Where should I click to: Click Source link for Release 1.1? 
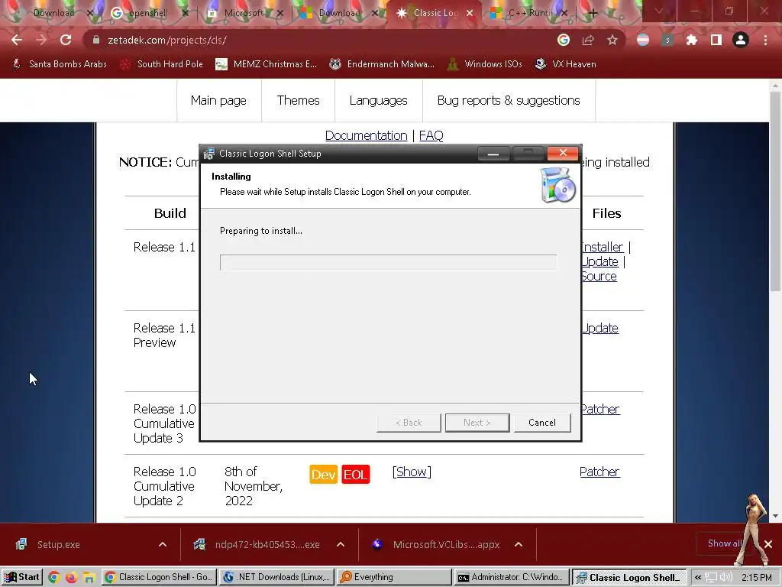point(599,276)
